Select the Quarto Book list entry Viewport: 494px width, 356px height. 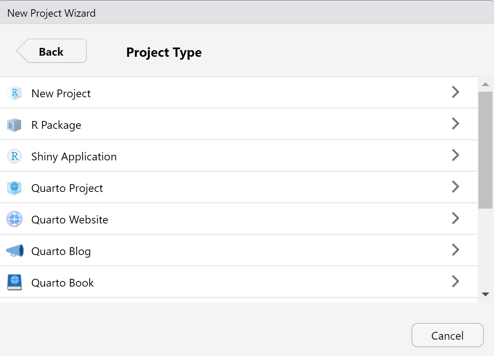coord(63,283)
